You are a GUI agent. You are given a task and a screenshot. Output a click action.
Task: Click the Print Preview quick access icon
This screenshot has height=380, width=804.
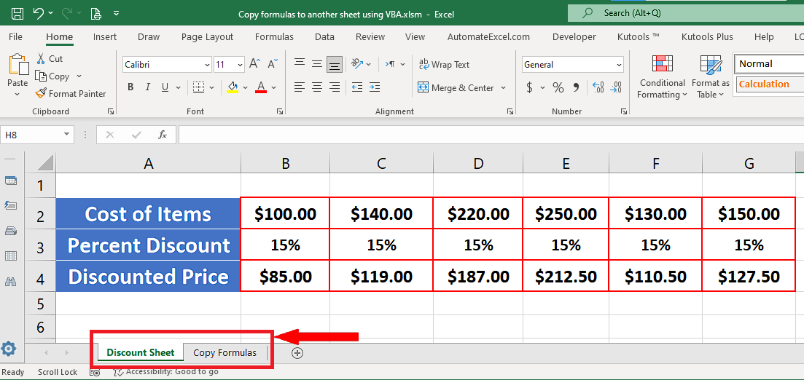[95, 13]
